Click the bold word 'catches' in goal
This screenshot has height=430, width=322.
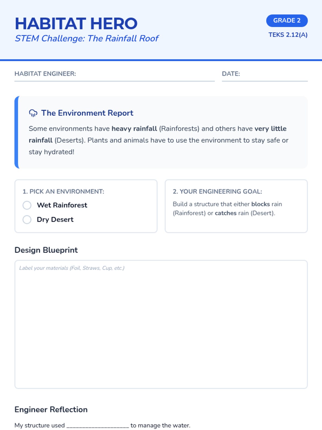[x=226, y=213]
